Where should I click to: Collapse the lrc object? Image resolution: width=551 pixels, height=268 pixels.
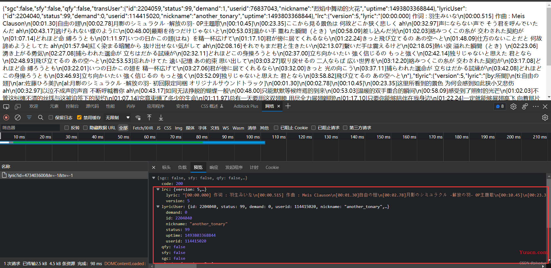click(158, 189)
